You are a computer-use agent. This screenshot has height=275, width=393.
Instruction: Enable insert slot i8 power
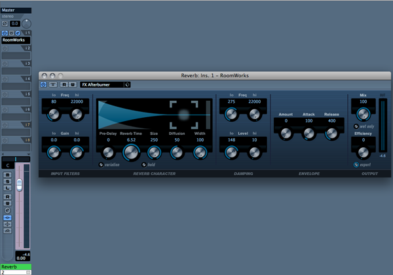coord(5,140)
